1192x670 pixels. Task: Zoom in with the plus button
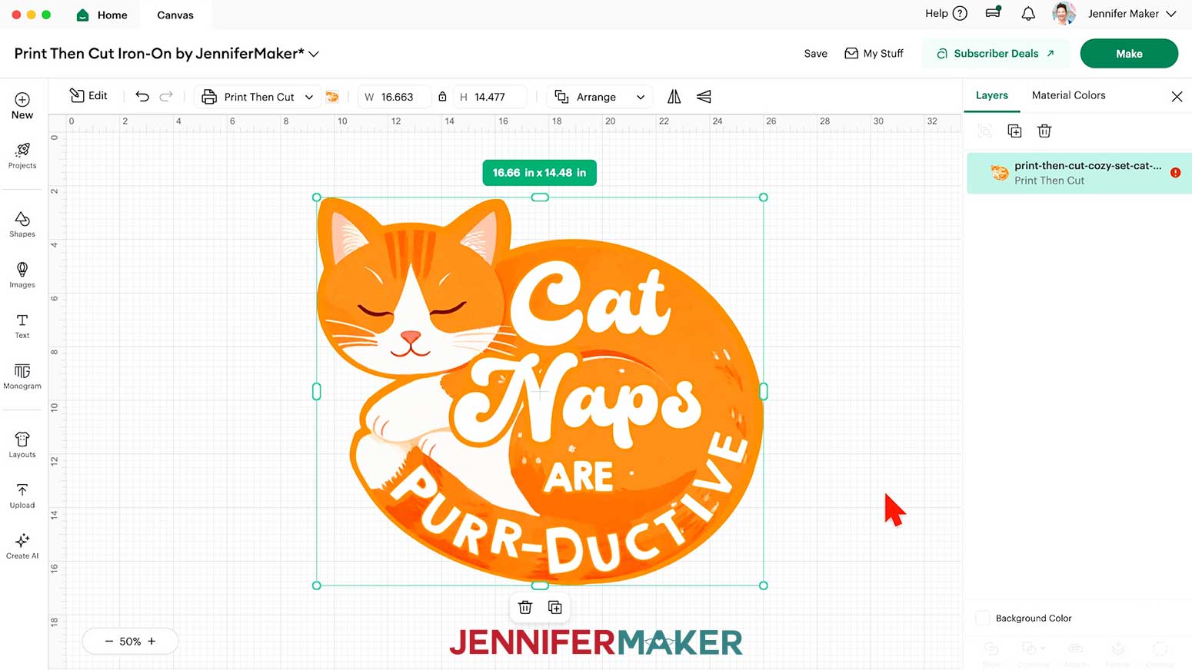pos(151,641)
